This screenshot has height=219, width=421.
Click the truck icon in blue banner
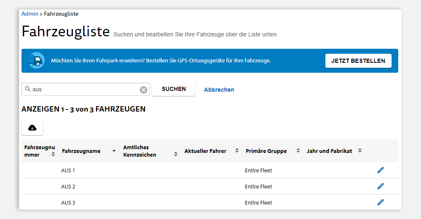[36, 61]
